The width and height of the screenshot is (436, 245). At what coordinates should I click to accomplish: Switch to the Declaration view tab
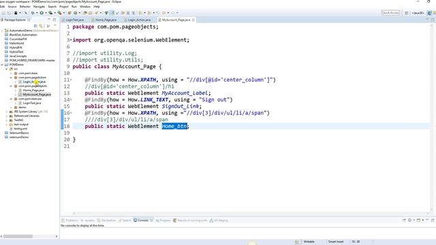click(x=106, y=220)
